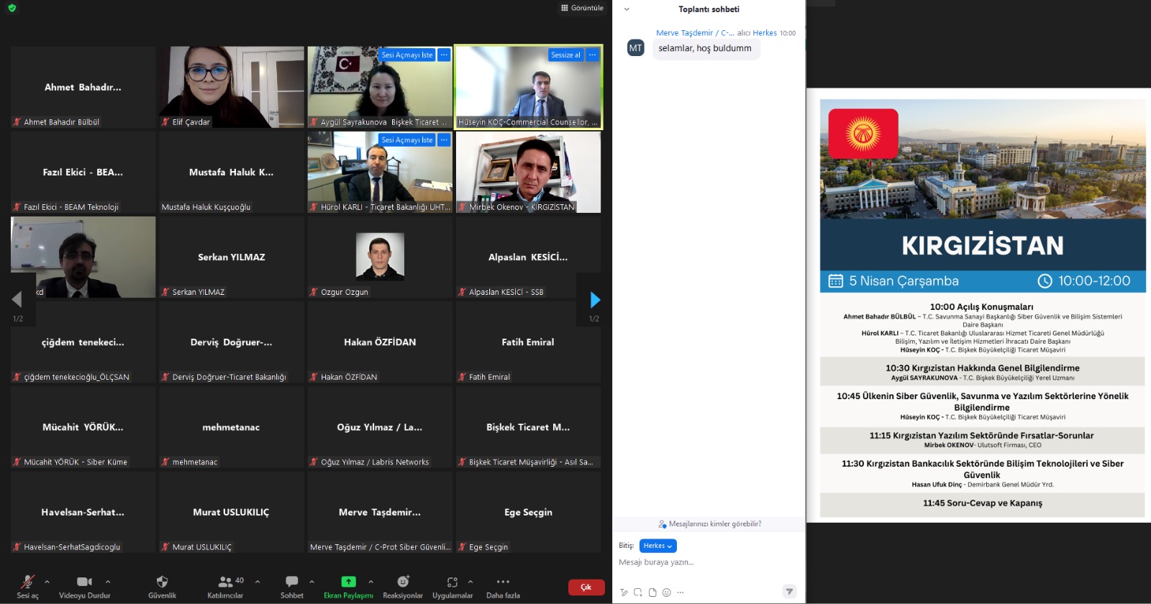Viewport: 1151px width, 604px height.
Task: Collapse chat panel using the header chevron
Action: pos(627,9)
